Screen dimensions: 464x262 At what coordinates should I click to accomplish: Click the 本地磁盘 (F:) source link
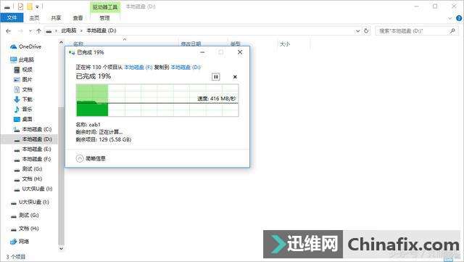[138, 67]
